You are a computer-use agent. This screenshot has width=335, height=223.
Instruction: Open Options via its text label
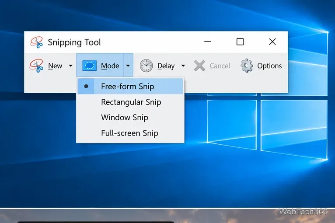coord(269,66)
